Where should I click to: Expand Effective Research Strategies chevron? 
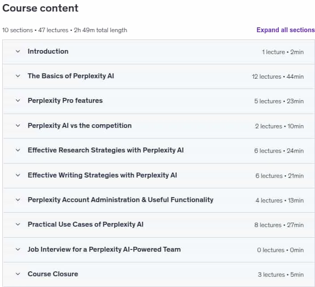18,150
